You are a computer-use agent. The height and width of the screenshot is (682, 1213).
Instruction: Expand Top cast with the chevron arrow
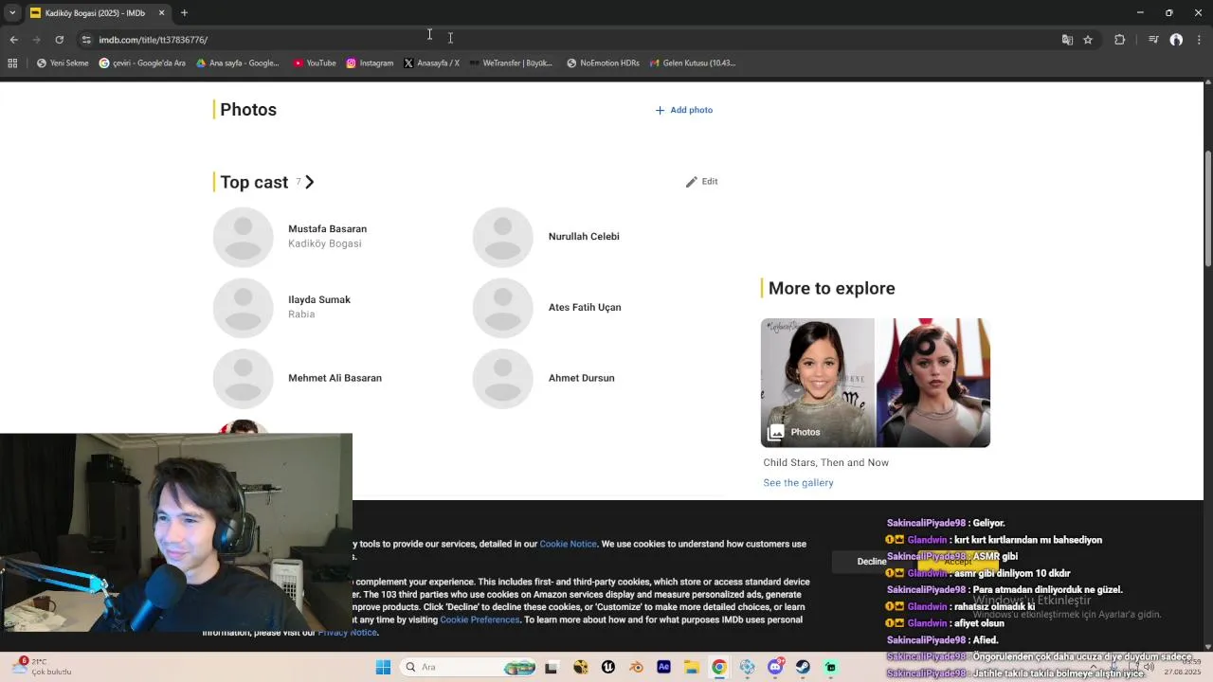click(x=309, y=182)
